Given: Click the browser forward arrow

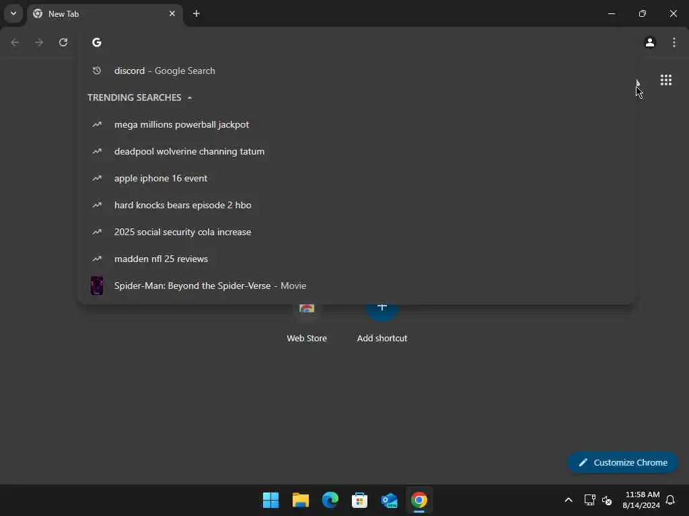Looking at the screenshot, I should [39, 42].
